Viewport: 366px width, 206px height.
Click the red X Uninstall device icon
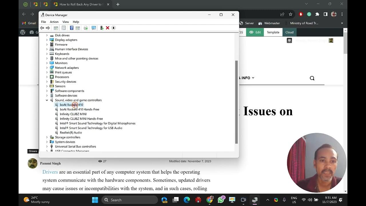[108, 28]
